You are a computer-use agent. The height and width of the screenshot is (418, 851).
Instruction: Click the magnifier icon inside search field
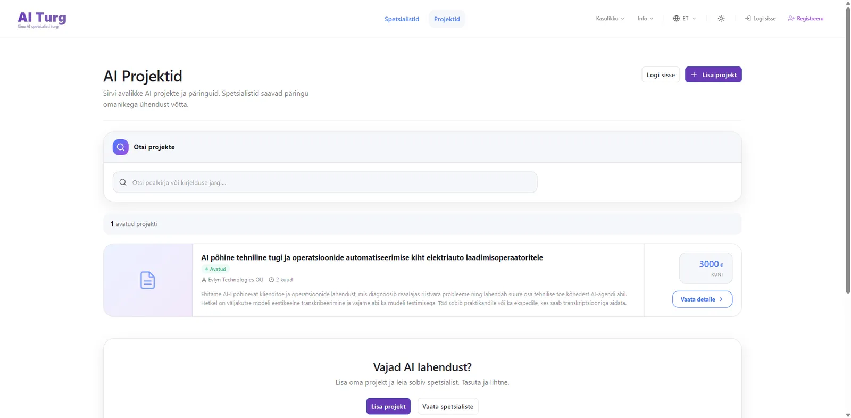[123, 182]
